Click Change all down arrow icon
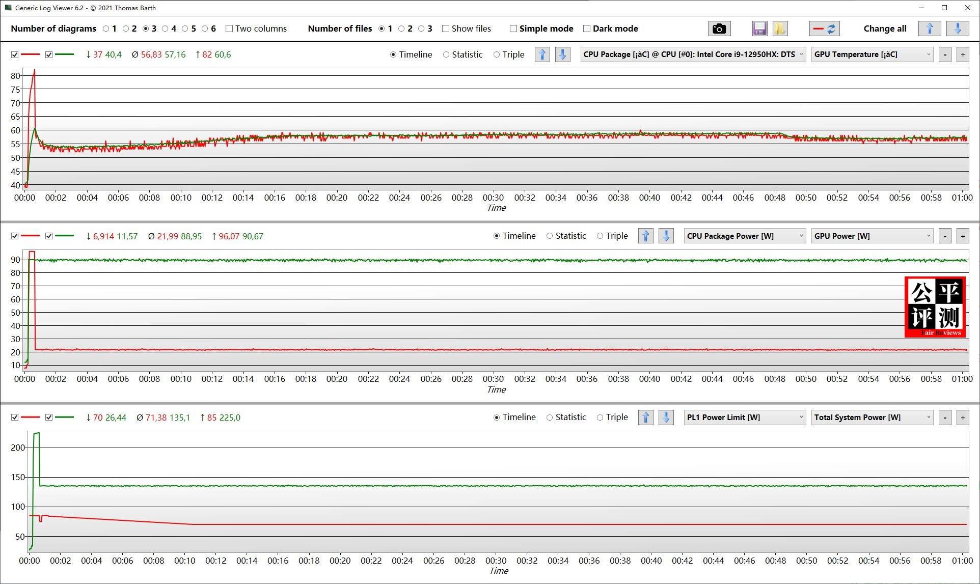The width and height of the screenshot is (980, 584). [x=957, y=29]
